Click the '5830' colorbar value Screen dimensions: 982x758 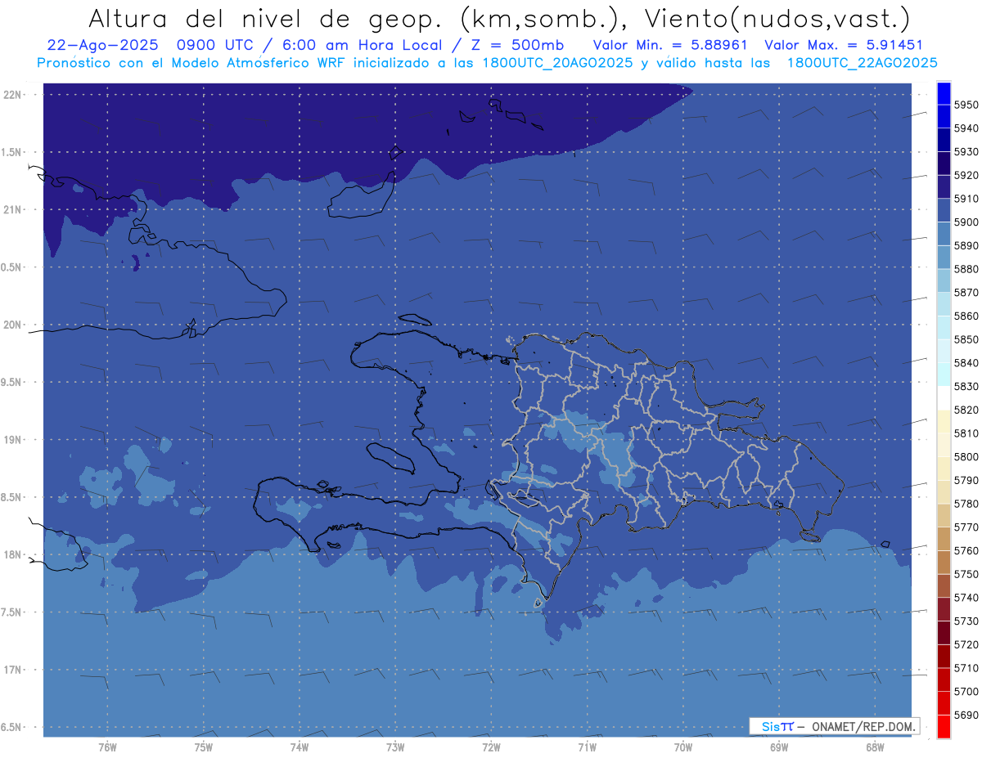tap(966, 386)
